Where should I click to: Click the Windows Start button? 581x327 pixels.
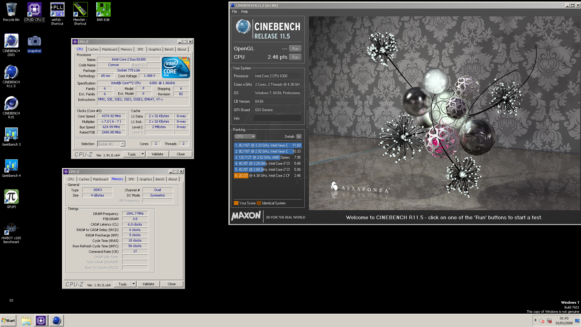pos(8,321)
